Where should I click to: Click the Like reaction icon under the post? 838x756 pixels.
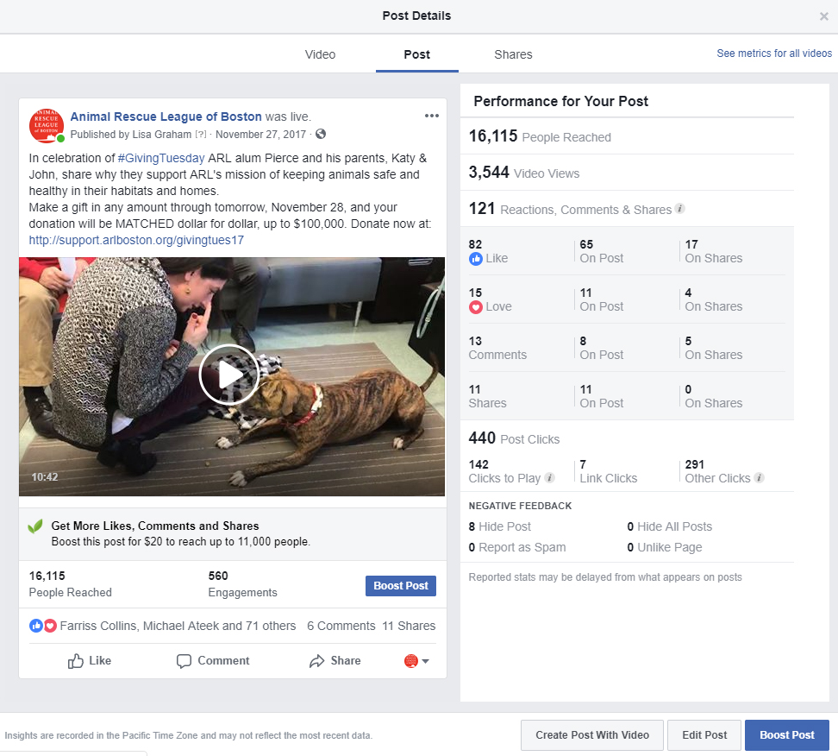tap(36, 626)
